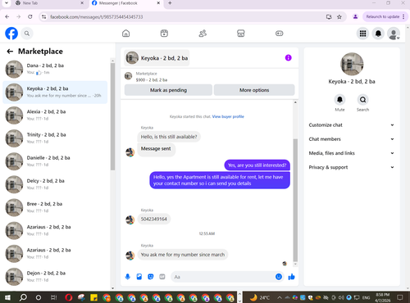
Task: Open the Alexia - 2 bd, 2 ba chat
Action: pyautogui.click(x=55, y=115)
